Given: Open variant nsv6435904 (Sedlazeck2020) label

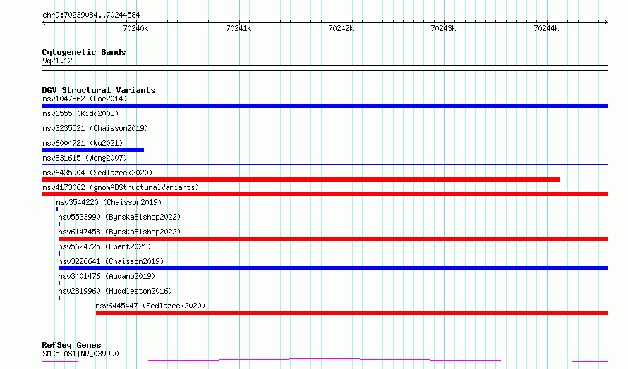Looking at the screenshot, I should coord(97,173).
